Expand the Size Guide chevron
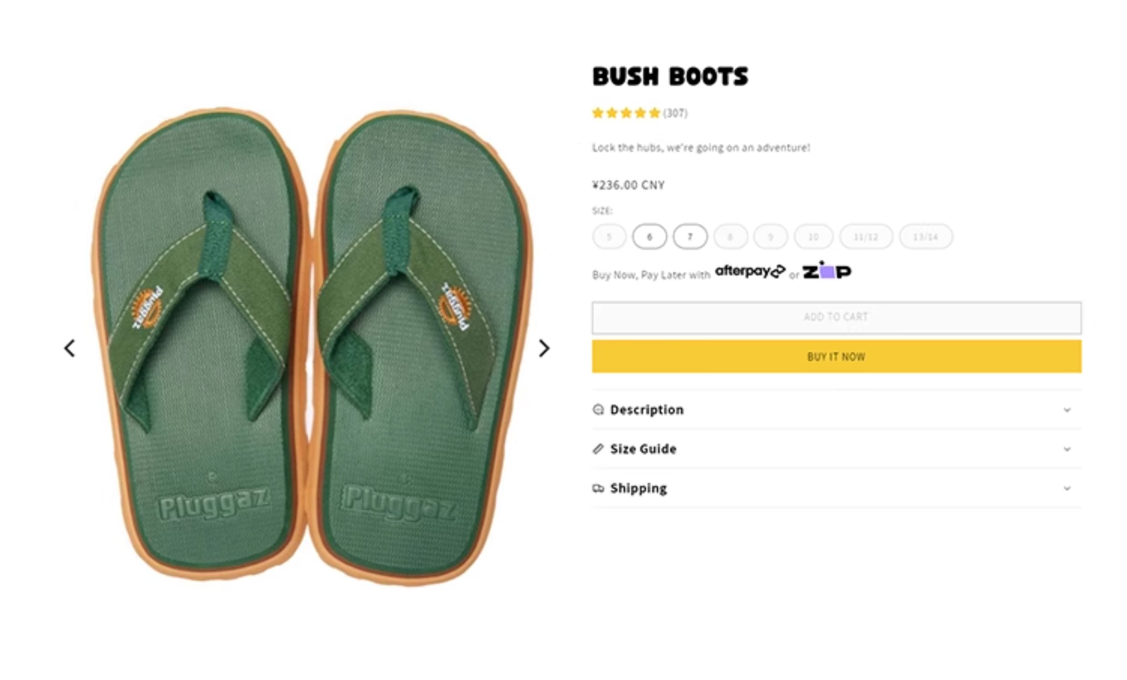Viewport: 1127px width, 680px height. pos(1067,450)
